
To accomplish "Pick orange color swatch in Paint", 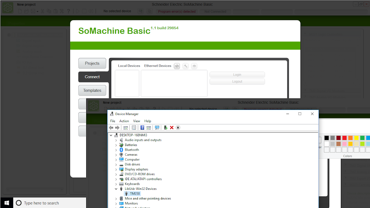I will (350, 138).
